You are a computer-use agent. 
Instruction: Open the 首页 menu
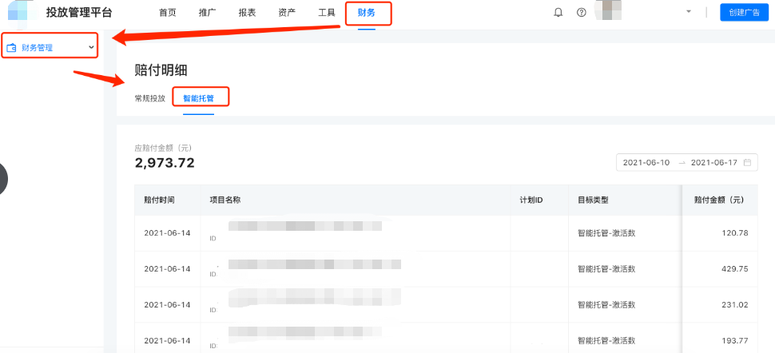pos(168,13)
